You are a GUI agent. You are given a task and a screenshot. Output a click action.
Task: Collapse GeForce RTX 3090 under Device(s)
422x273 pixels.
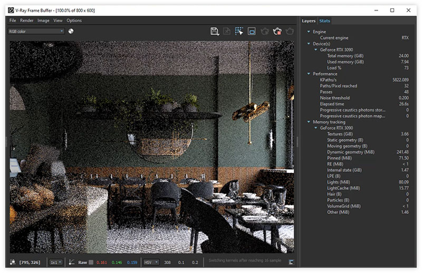[316, 49]
